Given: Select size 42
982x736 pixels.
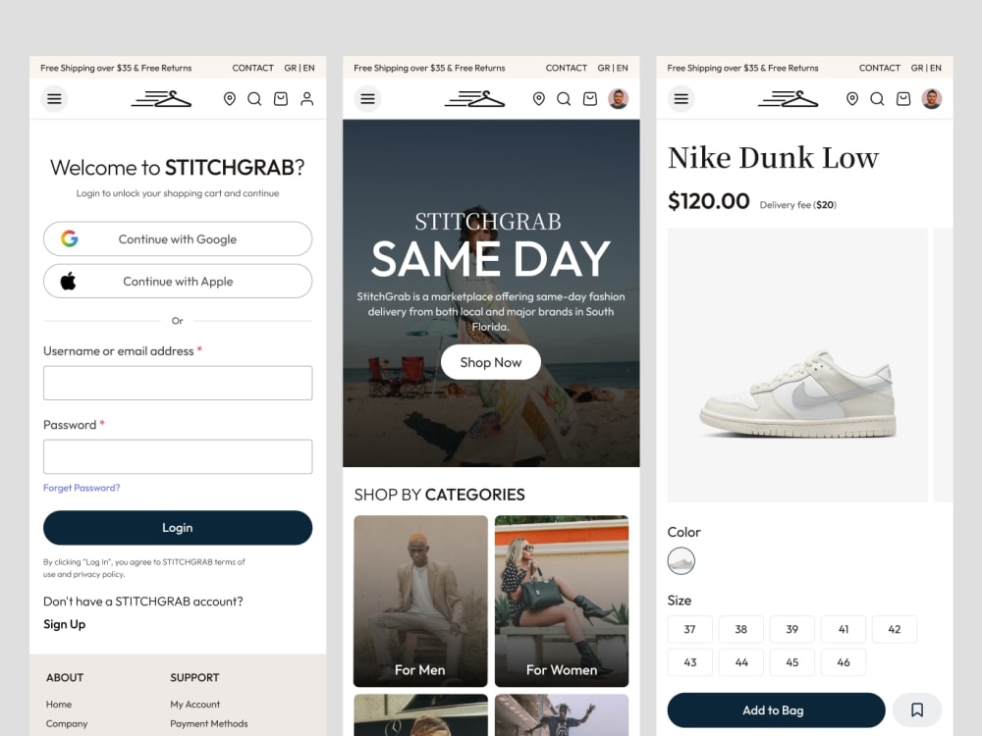Looking at the screenshot, I should point(895,629).
